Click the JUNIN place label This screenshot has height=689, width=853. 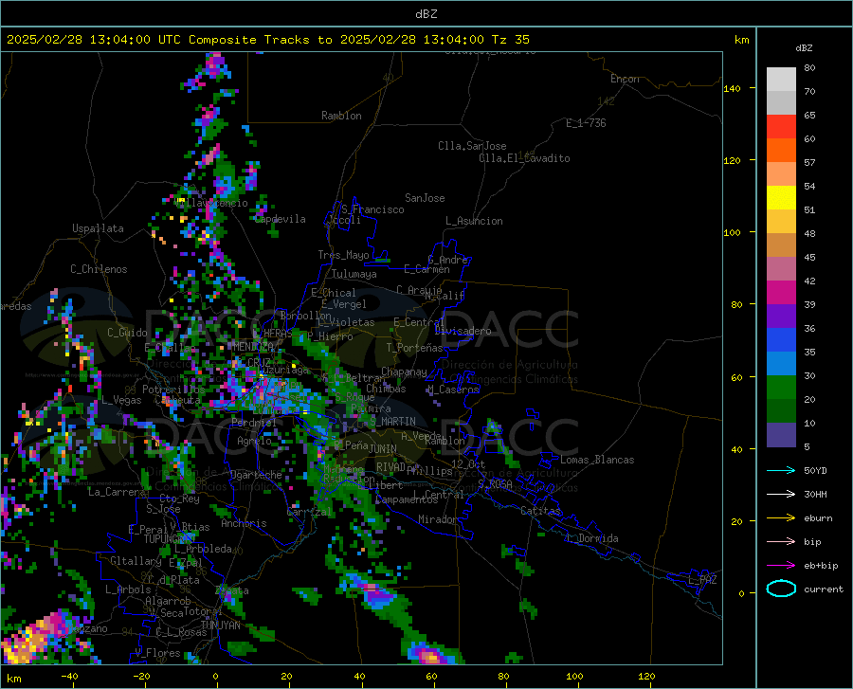point(383,448)
